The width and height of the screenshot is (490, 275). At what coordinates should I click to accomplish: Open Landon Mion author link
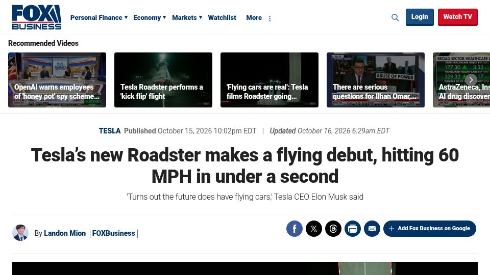click(65, 233)
